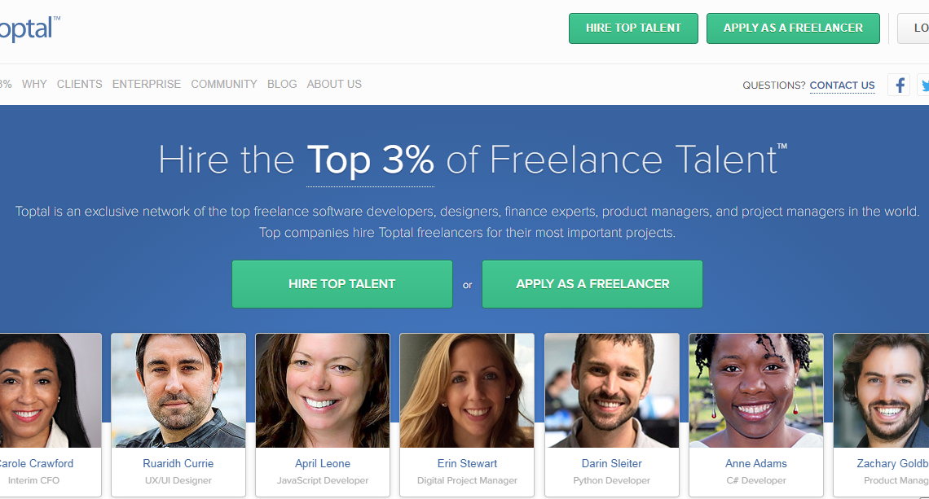
Task: Click the Toptal logo
Action: point(29,28)
